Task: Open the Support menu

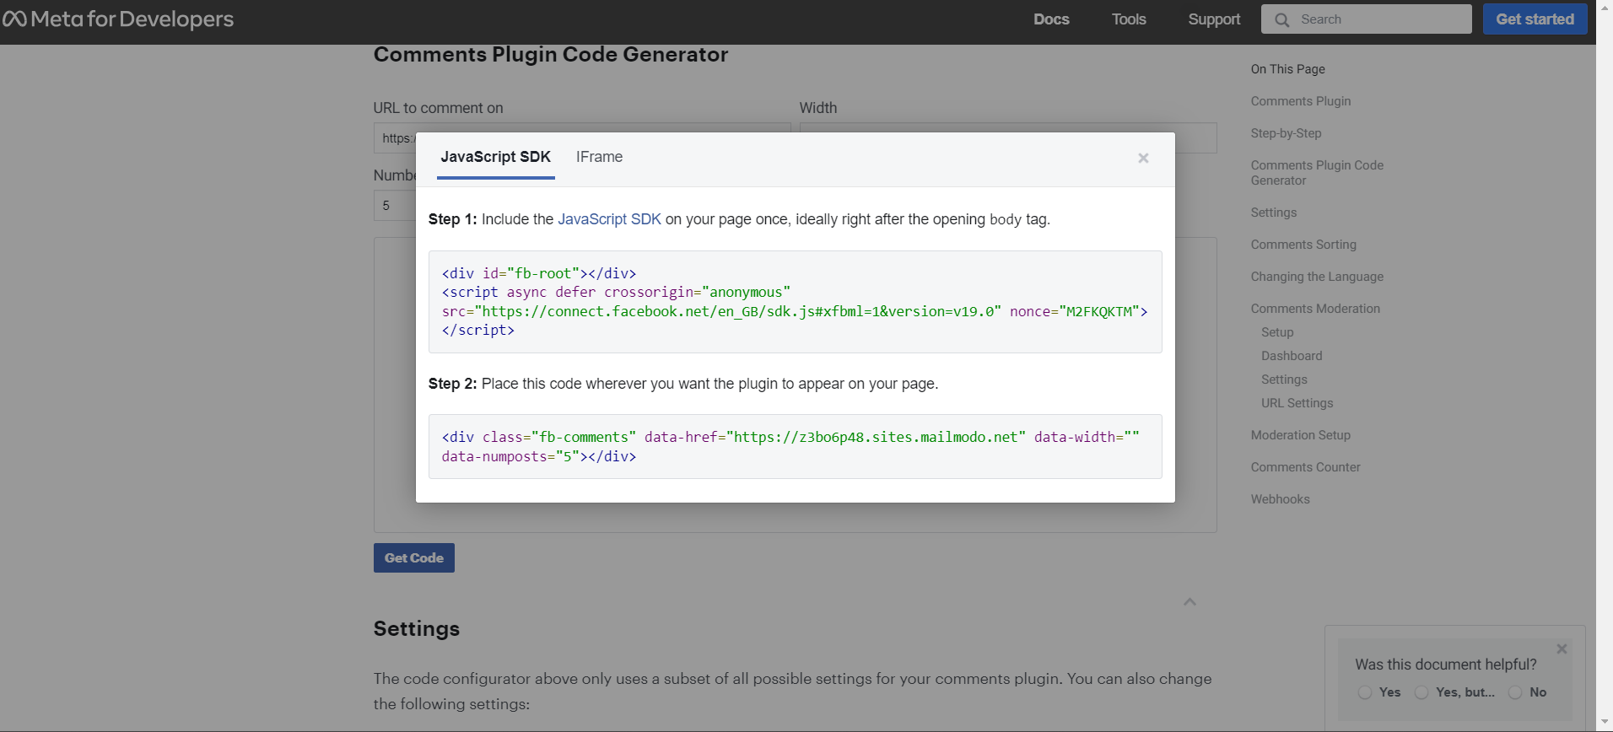Action: (1214, 19)
